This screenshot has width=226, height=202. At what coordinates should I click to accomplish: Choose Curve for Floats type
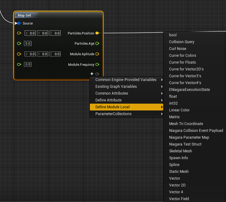click(194, 62)
